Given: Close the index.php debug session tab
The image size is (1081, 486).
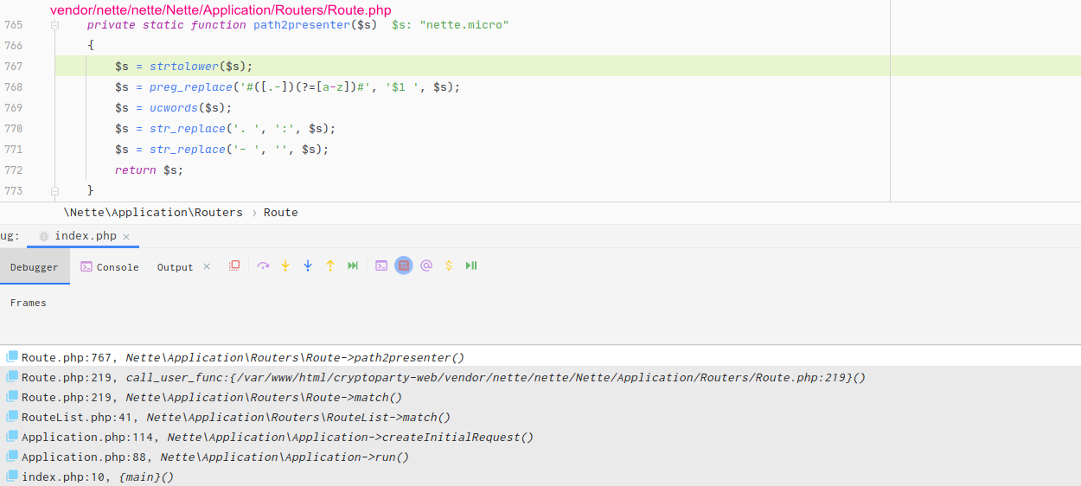Looking at the screenshot, I should pyautogui.click(x=126, y=237).
